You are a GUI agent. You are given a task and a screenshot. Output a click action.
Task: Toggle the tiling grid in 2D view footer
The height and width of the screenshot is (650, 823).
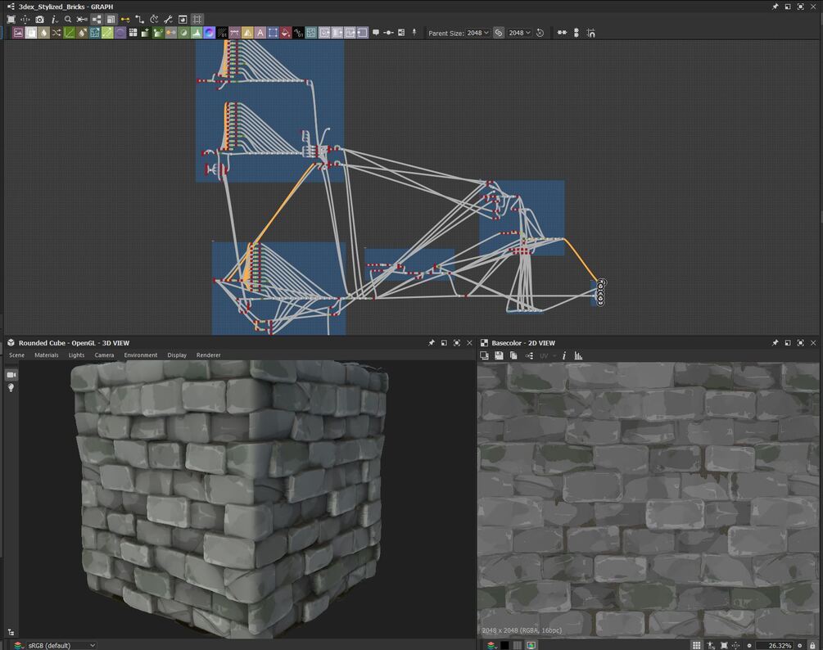click(x=696, y=645)
